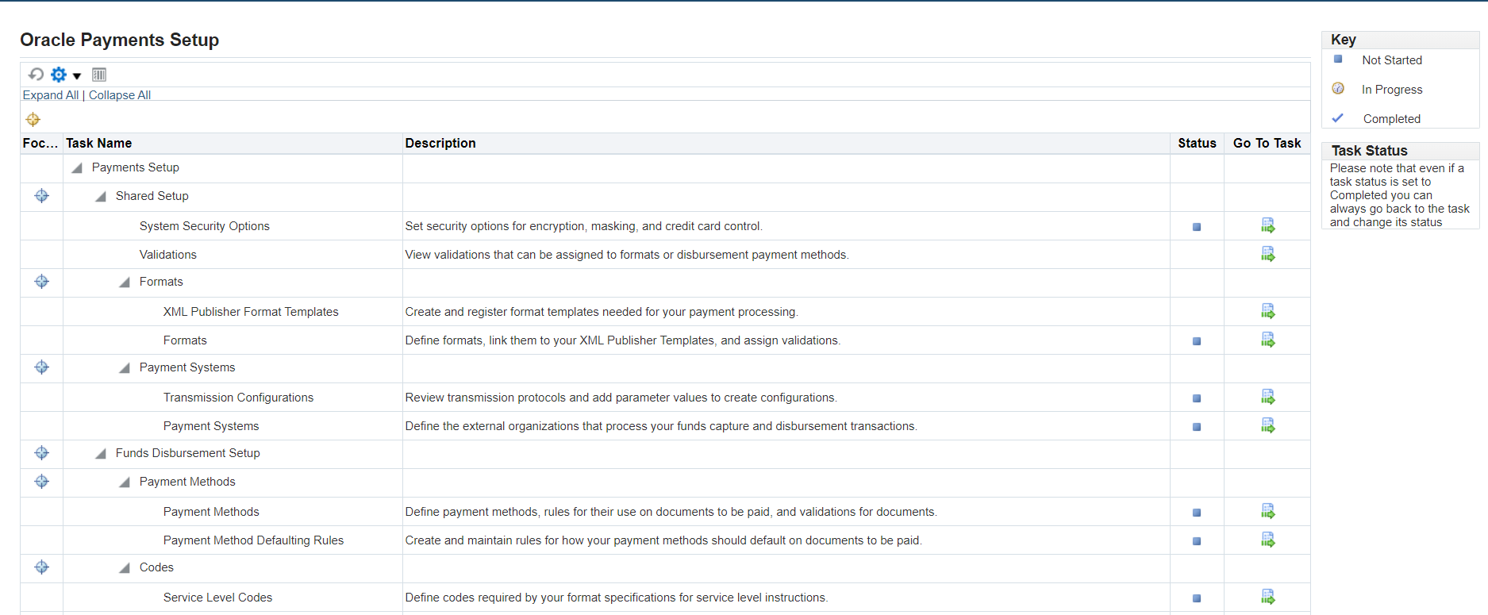Select Payment Method Defaulting Rules task name
The image size is (1488, 615).
coord(253,540)
